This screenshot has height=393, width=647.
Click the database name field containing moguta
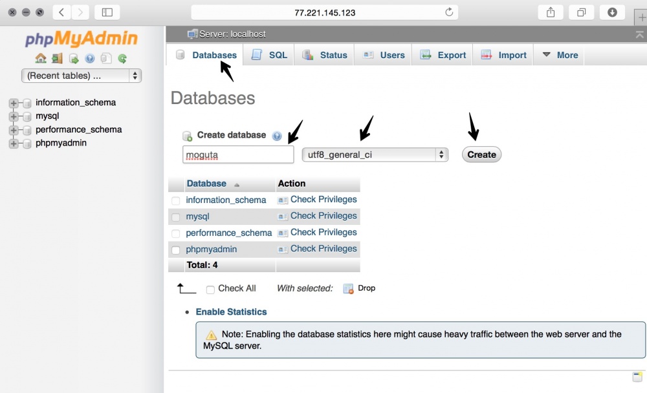point(238,154)
